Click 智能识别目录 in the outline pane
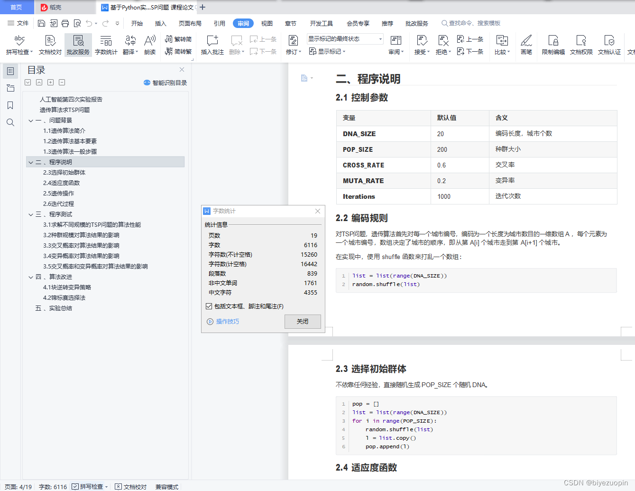635x491 pixels. tap(165, 83)
